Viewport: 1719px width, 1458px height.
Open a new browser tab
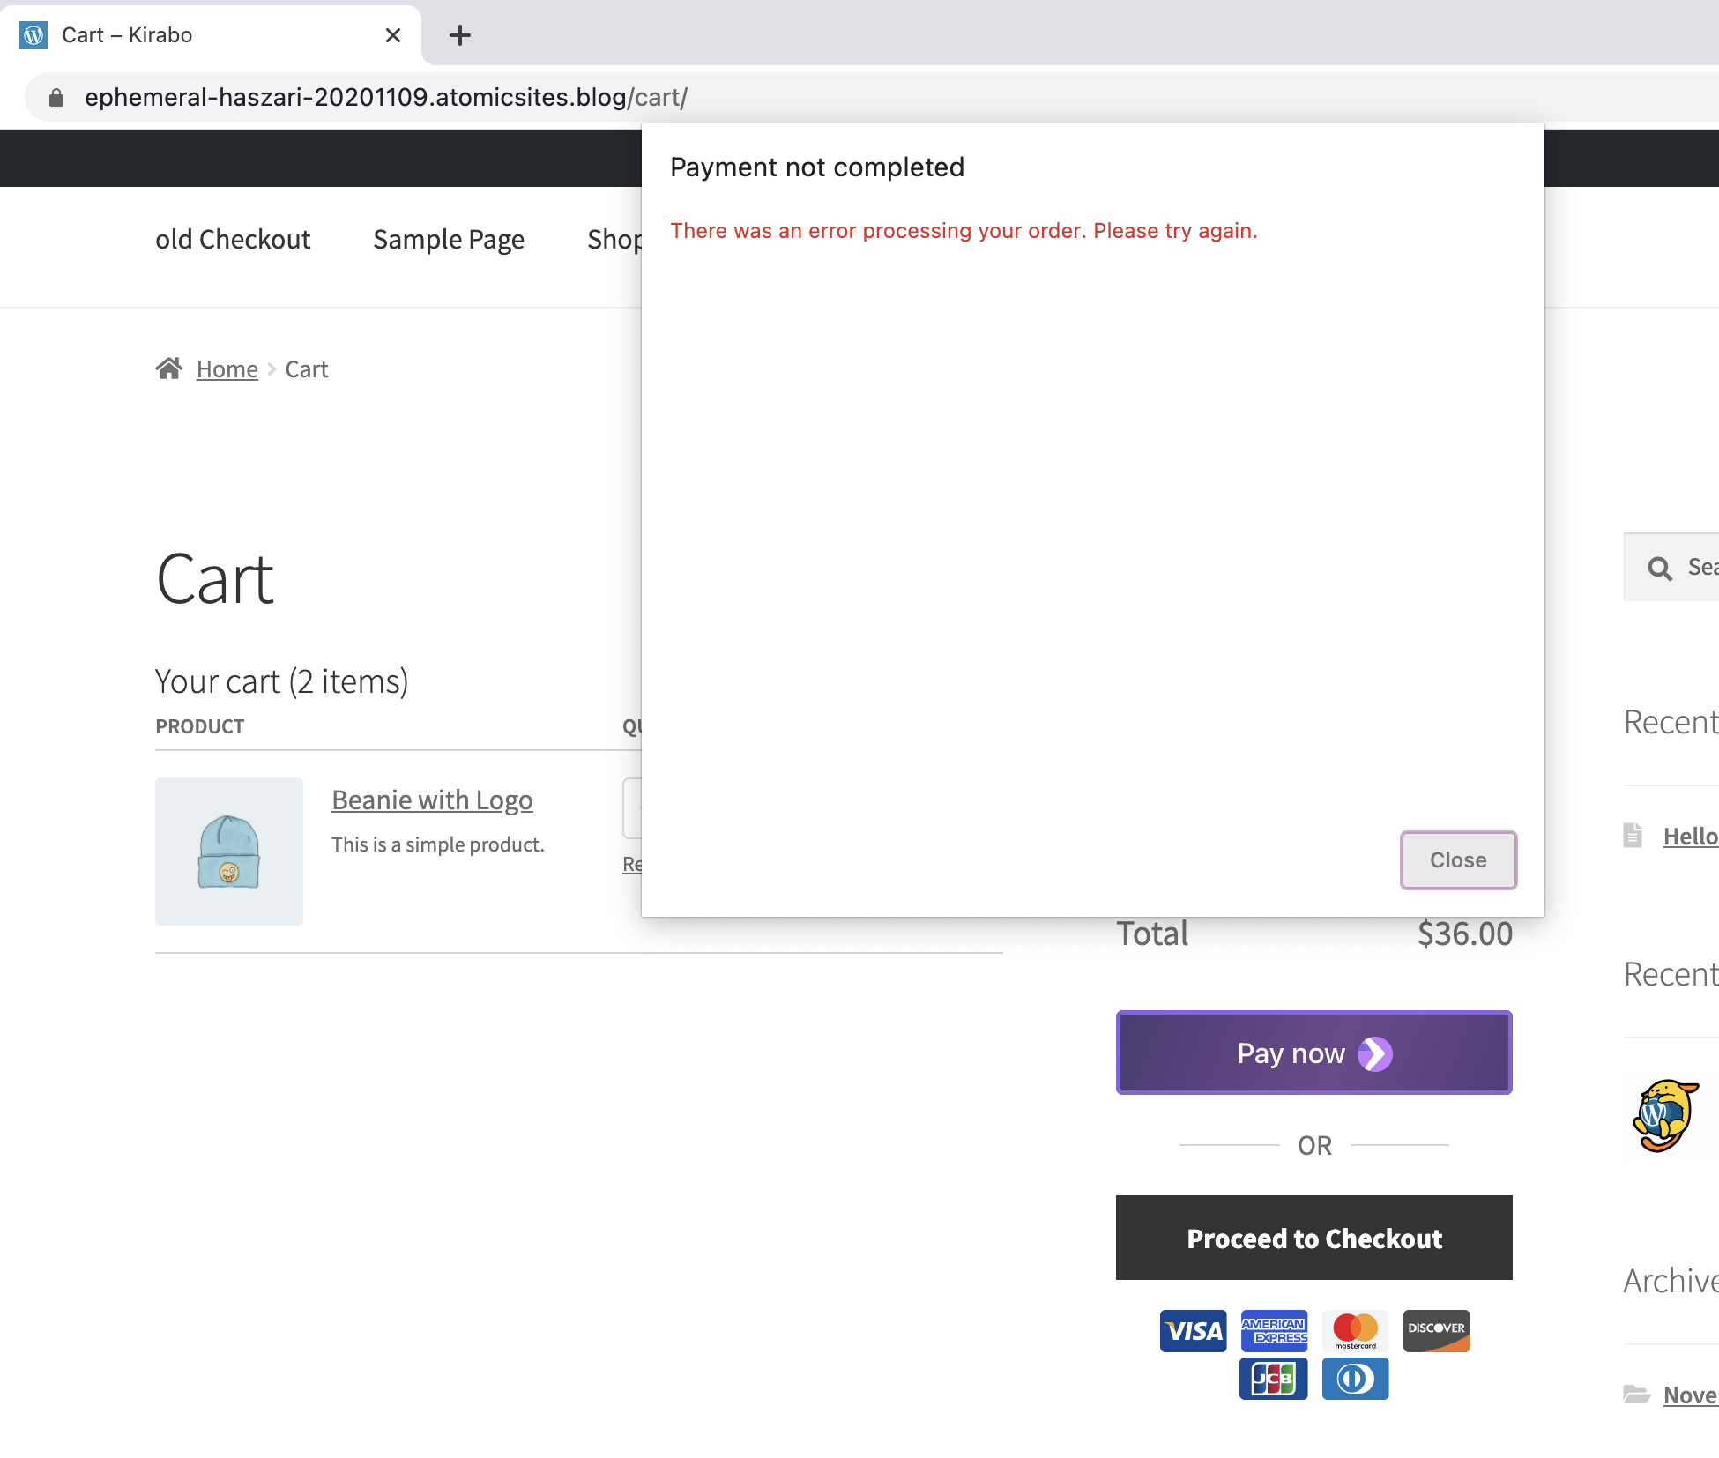coord(460,35)
